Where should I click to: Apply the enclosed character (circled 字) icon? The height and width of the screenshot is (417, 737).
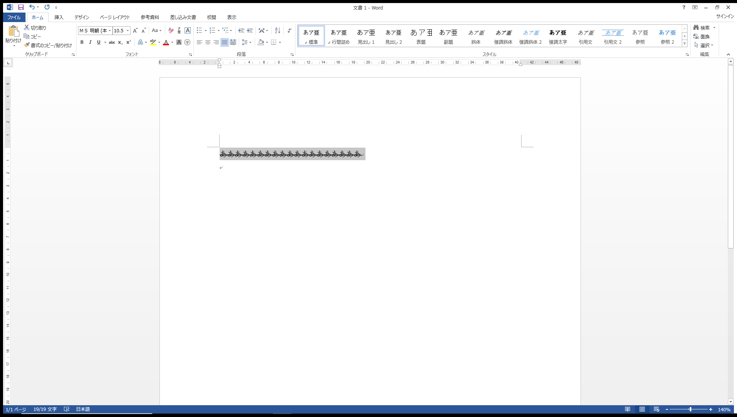(187, 42)
